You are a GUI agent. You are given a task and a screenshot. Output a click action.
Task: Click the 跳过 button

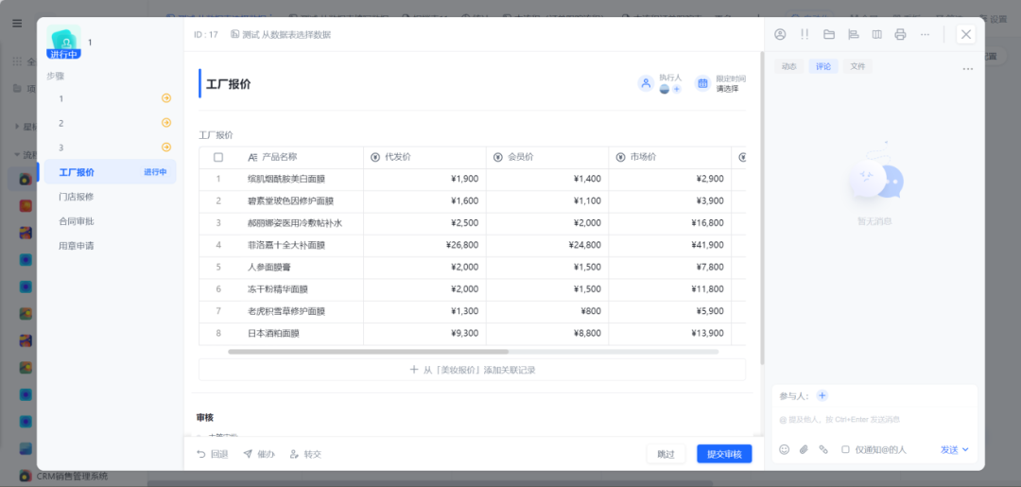(x=666, y=454)
